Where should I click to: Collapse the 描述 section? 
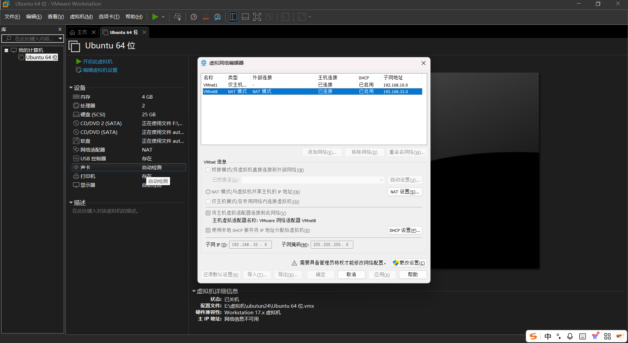[x=71, y=203]
